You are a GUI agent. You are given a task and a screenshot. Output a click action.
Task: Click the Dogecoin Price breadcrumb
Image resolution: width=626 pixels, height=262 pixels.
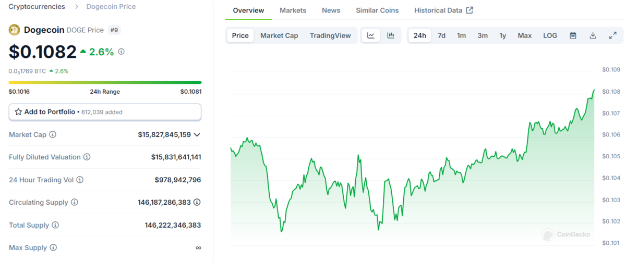tap(110, 7)
